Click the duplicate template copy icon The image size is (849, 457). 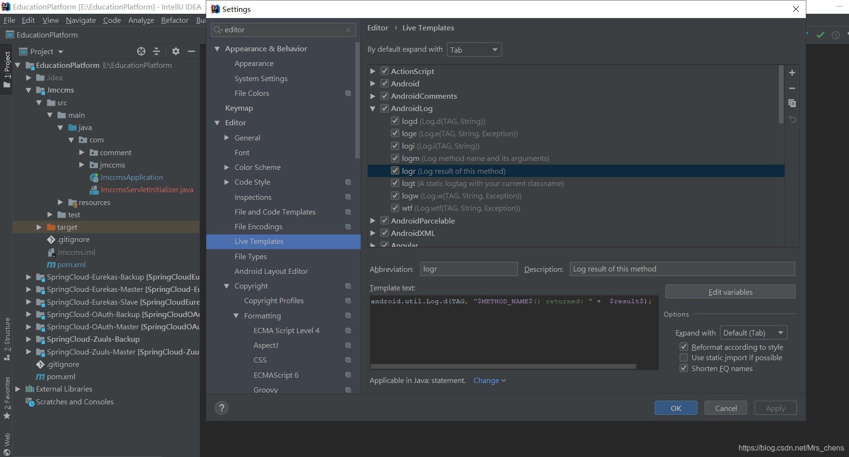click(x=792, y=103)
